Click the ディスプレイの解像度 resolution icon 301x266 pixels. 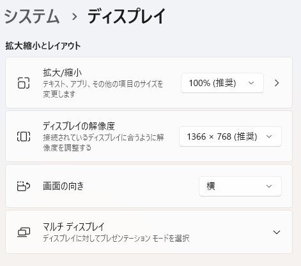[24, 137]
